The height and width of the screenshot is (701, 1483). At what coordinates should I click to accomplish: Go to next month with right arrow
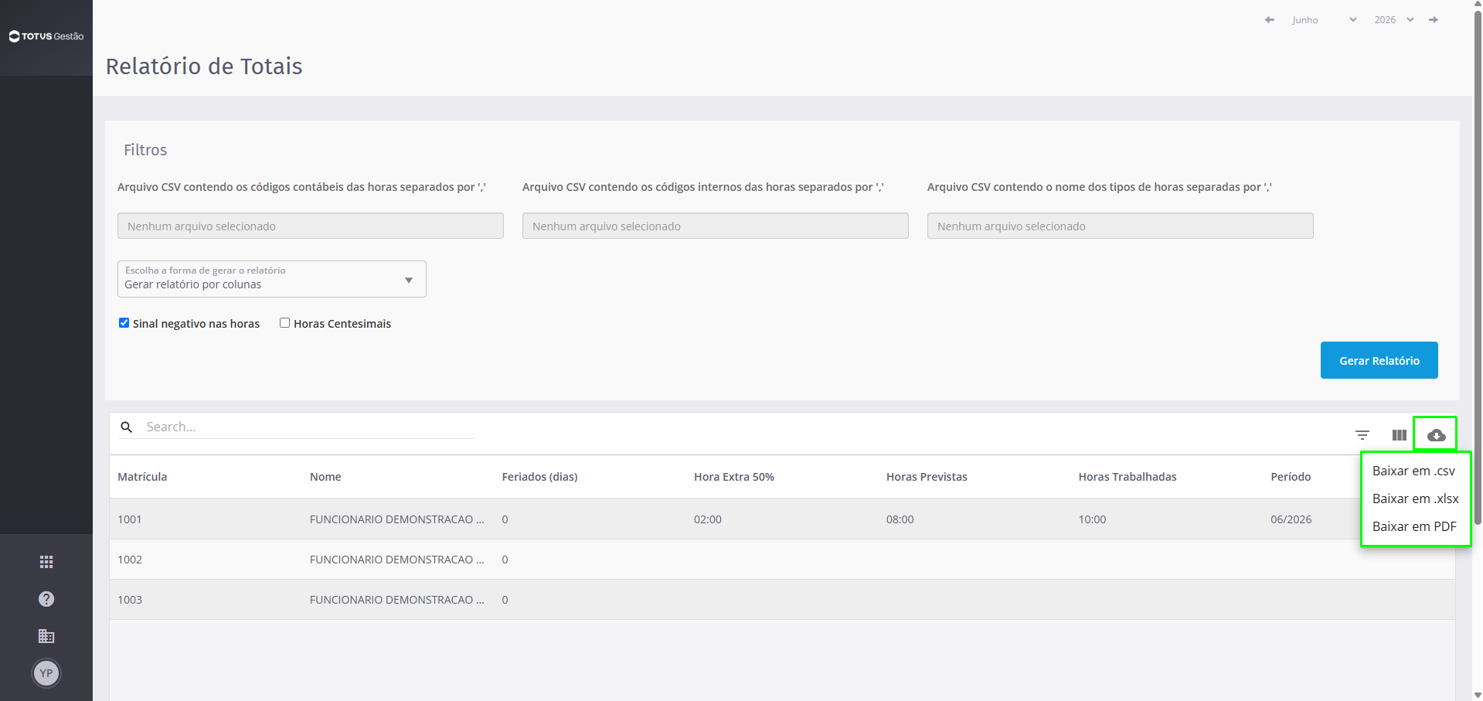tap(1434, 20)
